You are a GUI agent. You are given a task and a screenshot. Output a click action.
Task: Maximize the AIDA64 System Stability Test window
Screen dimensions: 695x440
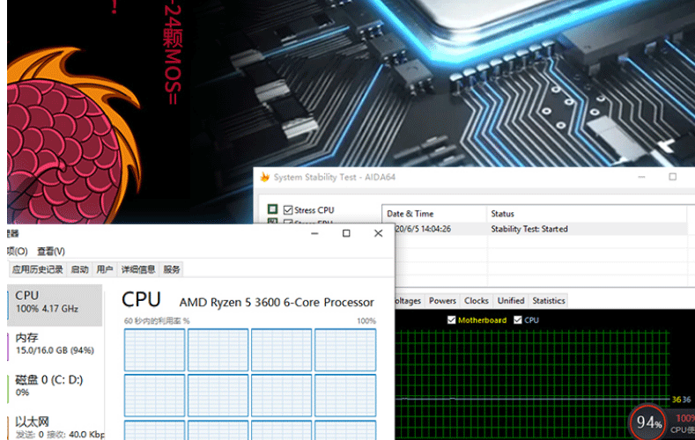pos(673,177)
